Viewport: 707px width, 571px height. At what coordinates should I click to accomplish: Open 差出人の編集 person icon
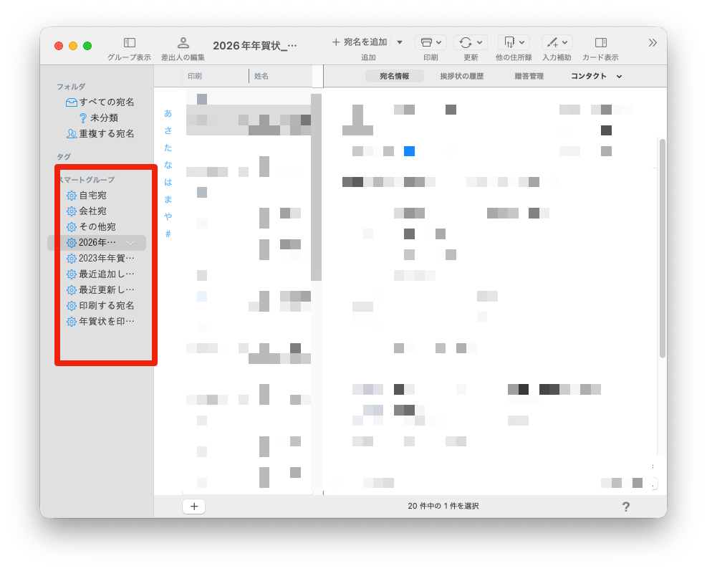click(183, 43)
